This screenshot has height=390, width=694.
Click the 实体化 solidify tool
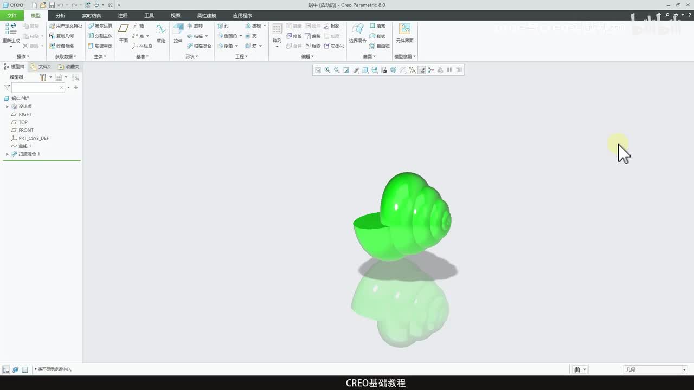click(x=333, y=46)
